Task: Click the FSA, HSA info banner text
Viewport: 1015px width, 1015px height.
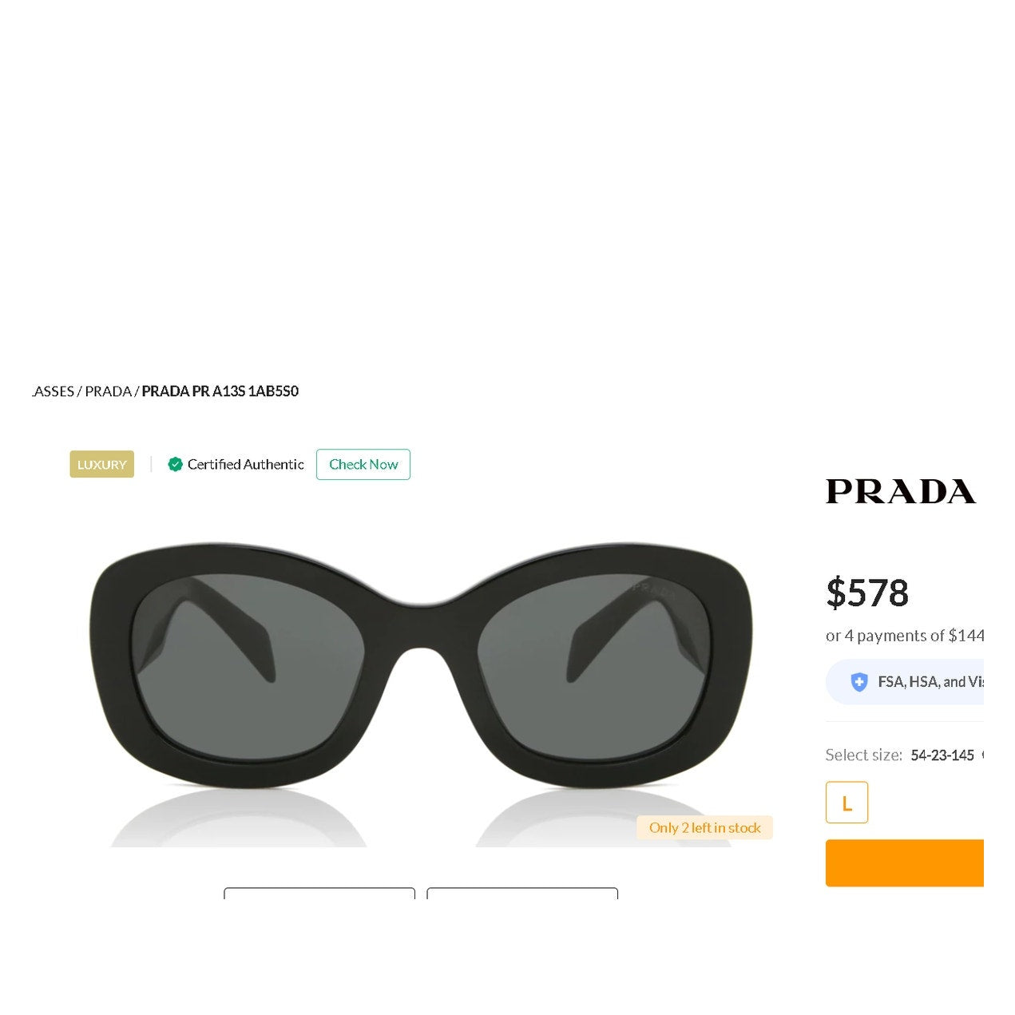Action: click(930, 682)
